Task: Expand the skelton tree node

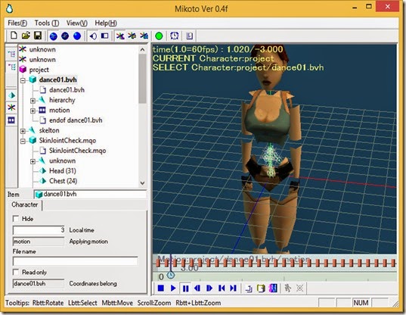Action: click(x=23, y=131)
